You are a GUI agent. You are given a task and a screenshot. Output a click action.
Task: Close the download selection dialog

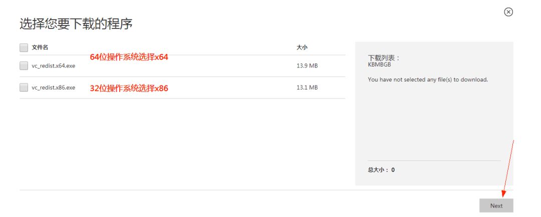point(508,11)
